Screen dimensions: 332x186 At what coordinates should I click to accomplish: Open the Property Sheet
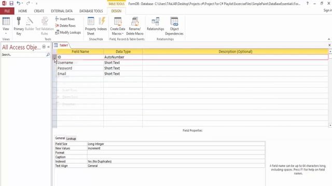coord(91,26)
